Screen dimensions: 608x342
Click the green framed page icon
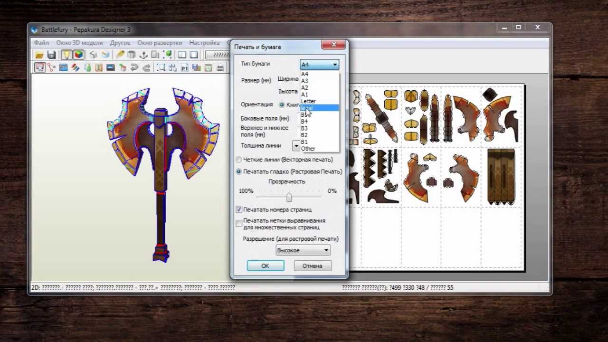pyautogui.click(x=208, y=67)
